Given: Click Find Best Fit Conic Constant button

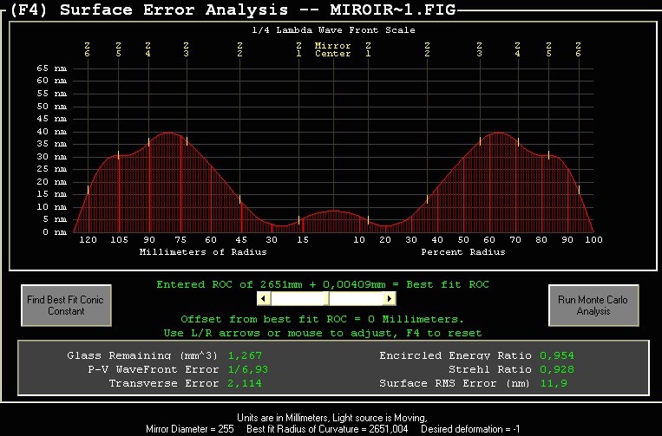Looking at the screenshot, I should [66, 305].
